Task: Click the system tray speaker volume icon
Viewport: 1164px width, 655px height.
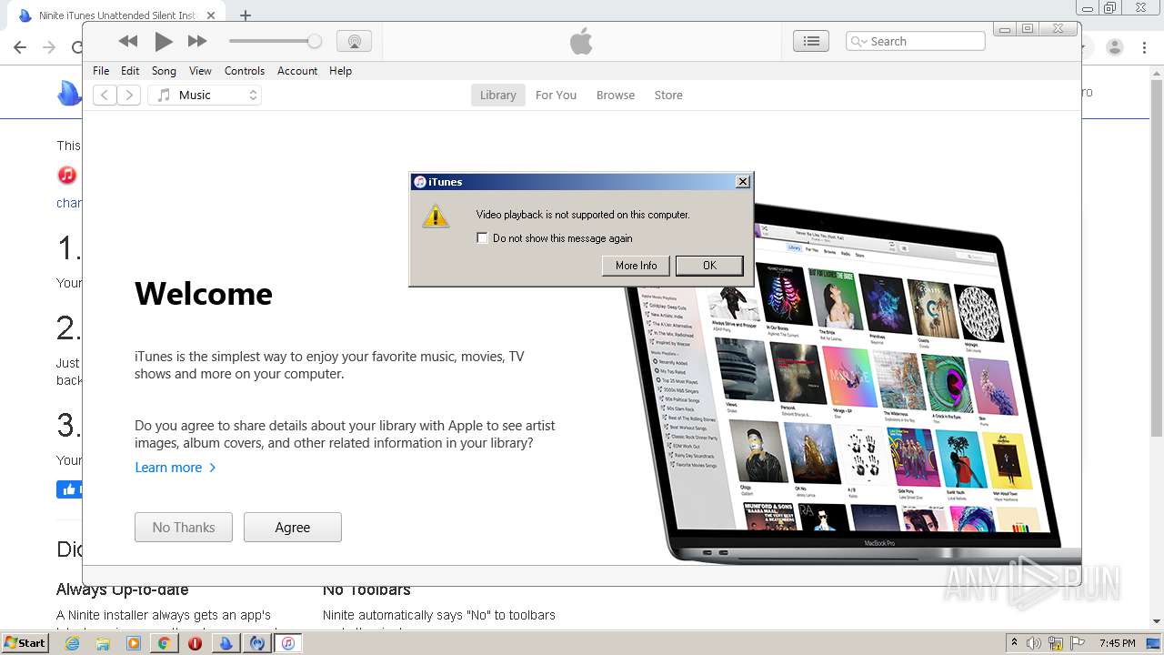Action: point(1035,643)
